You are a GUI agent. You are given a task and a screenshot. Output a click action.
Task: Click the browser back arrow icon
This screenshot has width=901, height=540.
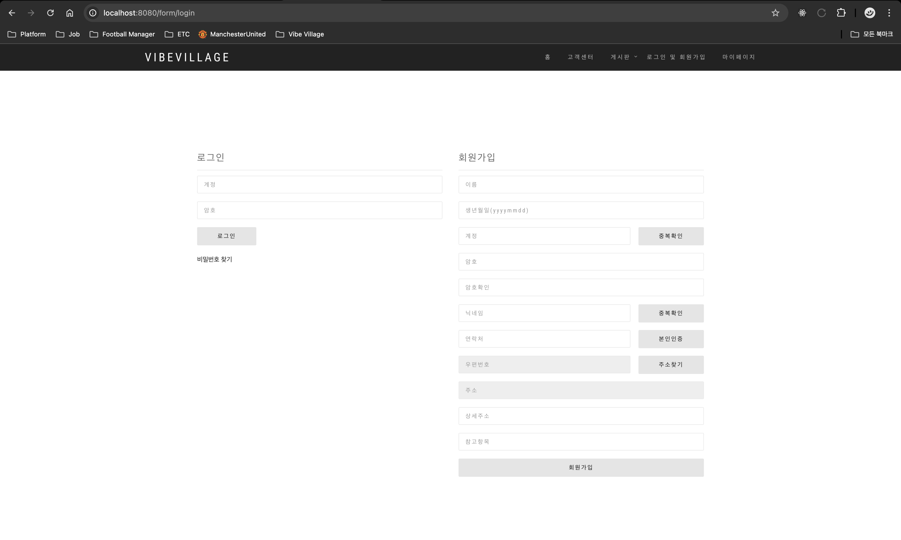[12, 13]
